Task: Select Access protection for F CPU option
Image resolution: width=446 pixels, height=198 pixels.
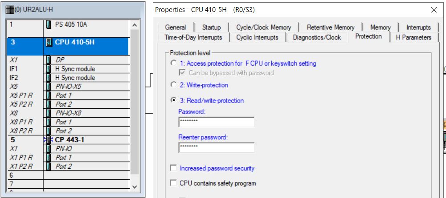Action: pyautogui.click(x=173, y=63)
